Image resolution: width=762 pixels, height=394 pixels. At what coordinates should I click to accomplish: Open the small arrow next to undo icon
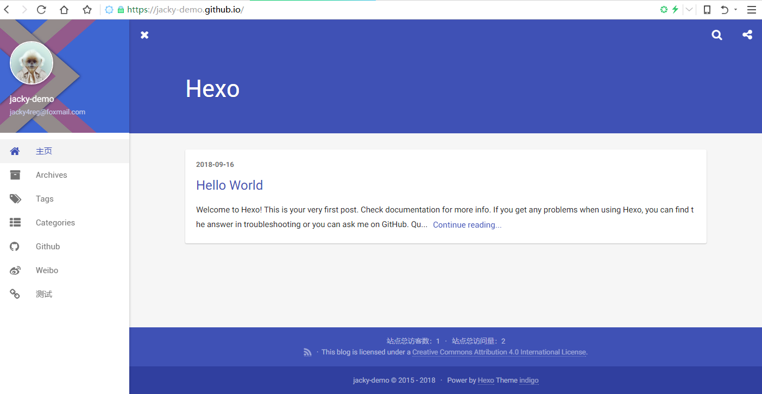pos(735,10)
